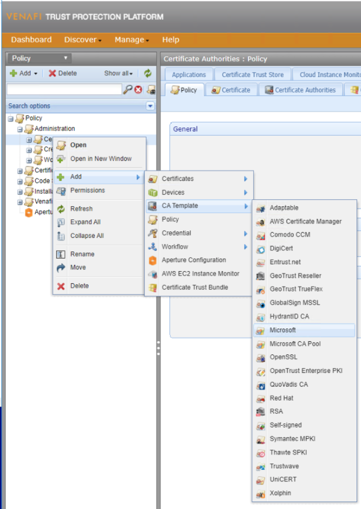Screen dimensions: 361x509
Task: Click the Xolphin icon
Action: pos(260,494)
